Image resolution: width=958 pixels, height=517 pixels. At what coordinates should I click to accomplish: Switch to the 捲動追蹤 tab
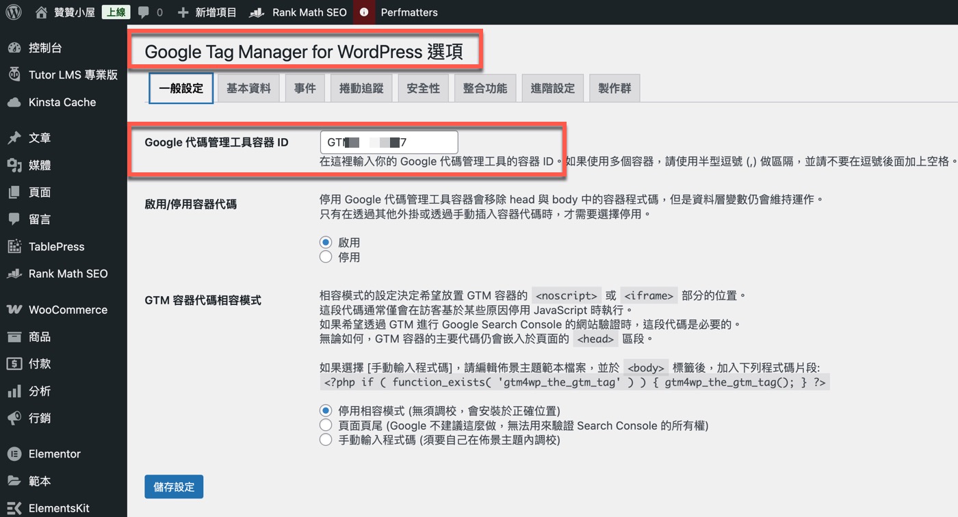click(361, 88)
